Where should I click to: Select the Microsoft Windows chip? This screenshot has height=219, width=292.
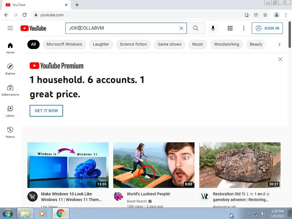64,44
